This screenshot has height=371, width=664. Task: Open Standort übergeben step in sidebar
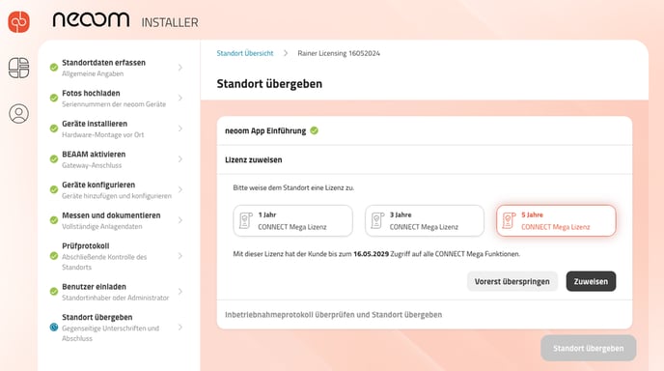117,327
